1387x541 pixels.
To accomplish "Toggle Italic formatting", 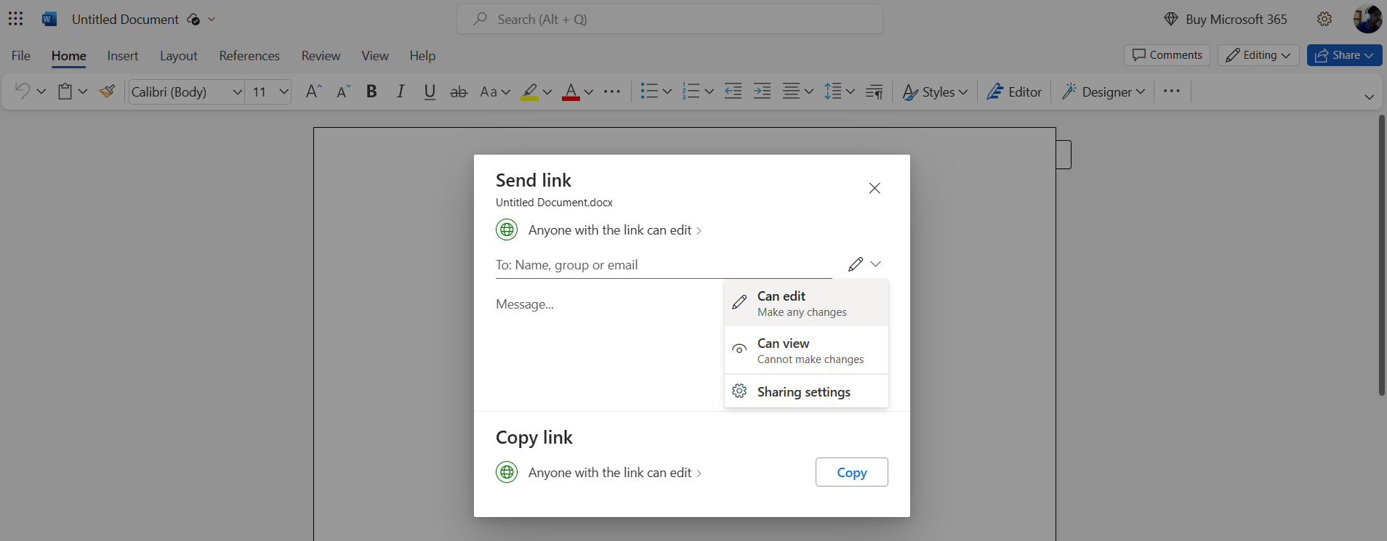I will pos(401,91).
